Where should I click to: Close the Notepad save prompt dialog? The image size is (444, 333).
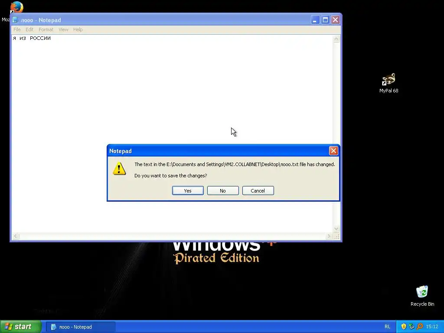333,150
